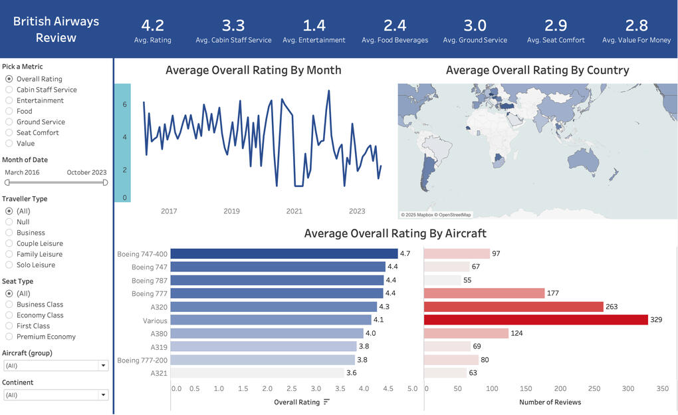Click the Month of Date slider track

(x=56, y=183)
